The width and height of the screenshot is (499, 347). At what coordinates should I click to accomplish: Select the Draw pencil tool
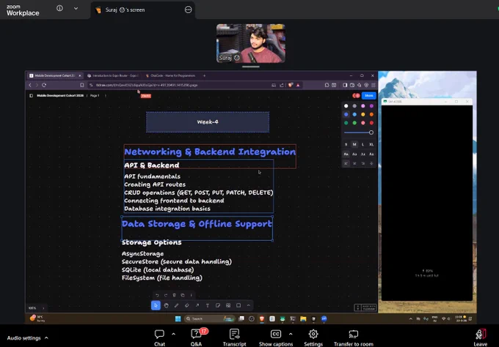click(176, 305)
